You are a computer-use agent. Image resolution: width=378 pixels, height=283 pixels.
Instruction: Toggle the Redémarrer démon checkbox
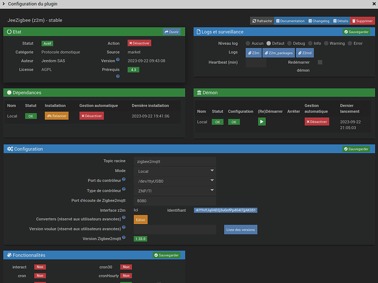(320, 62)
